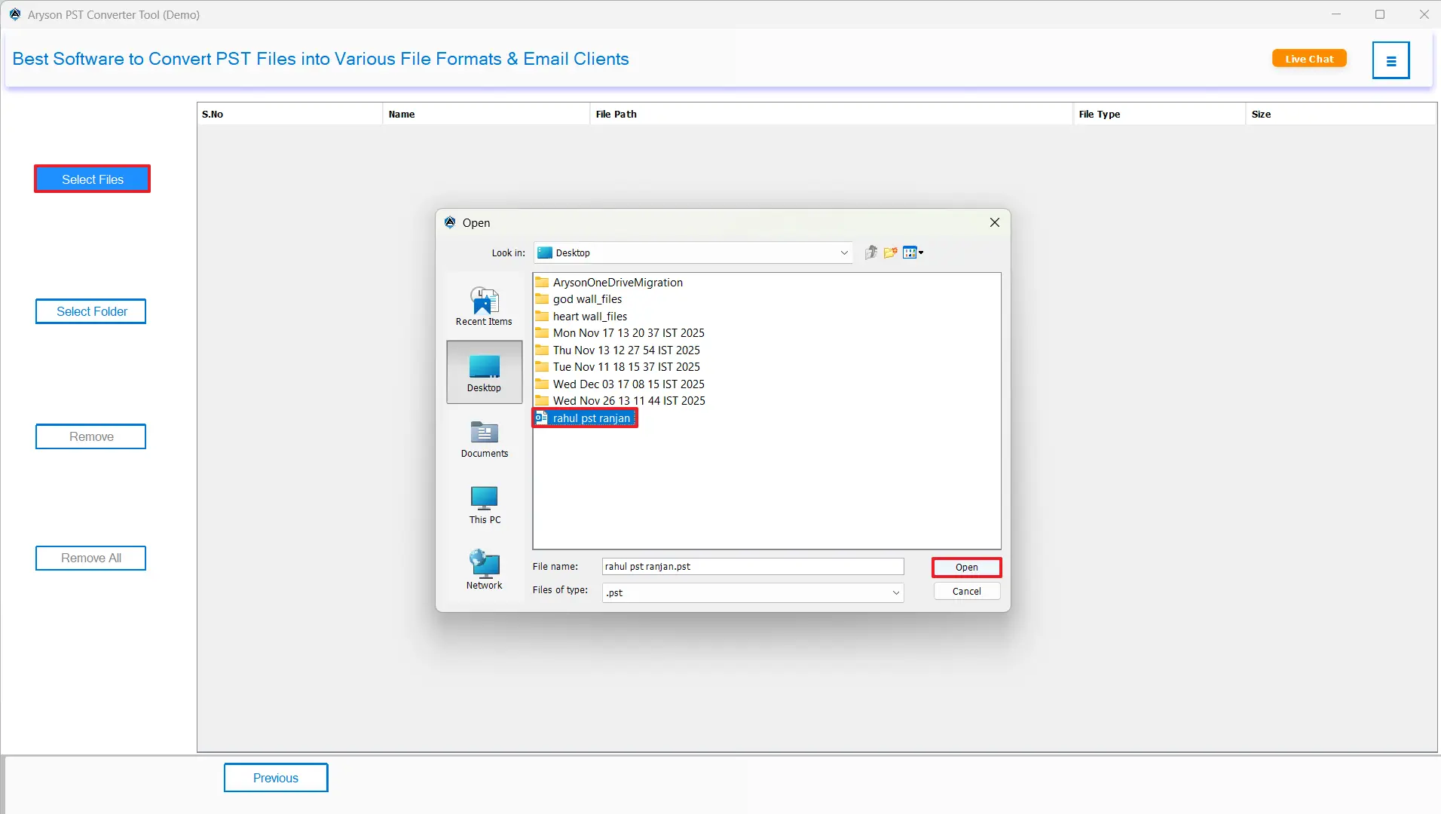The width and height of the screenshot is (1441, 814).
Task: Click the ArysonOneDriveMigration folder icon
Action: (x=542, y=283)
